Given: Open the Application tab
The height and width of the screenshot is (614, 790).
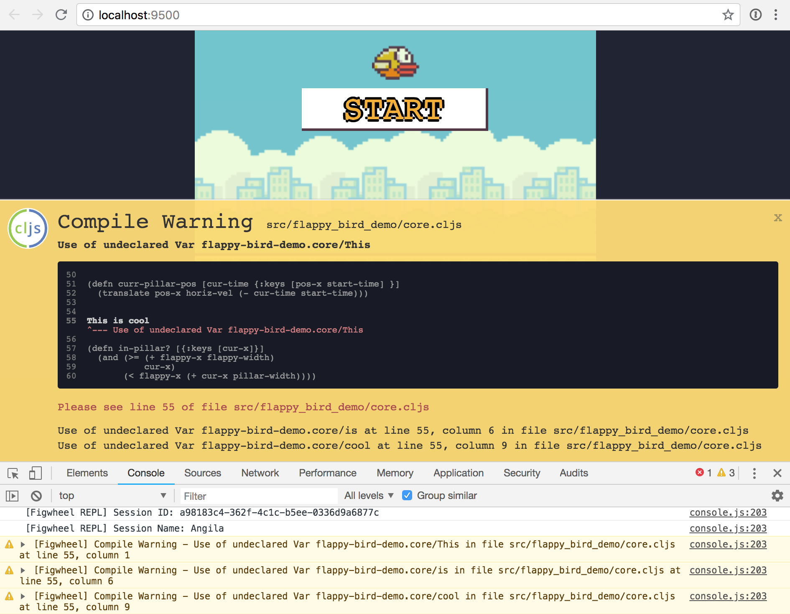Looking at the screenshot, I should coord(459,473).
